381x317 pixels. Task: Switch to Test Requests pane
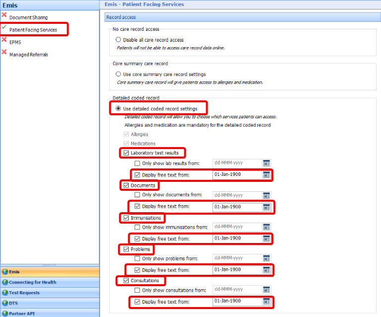coord(50,293)
